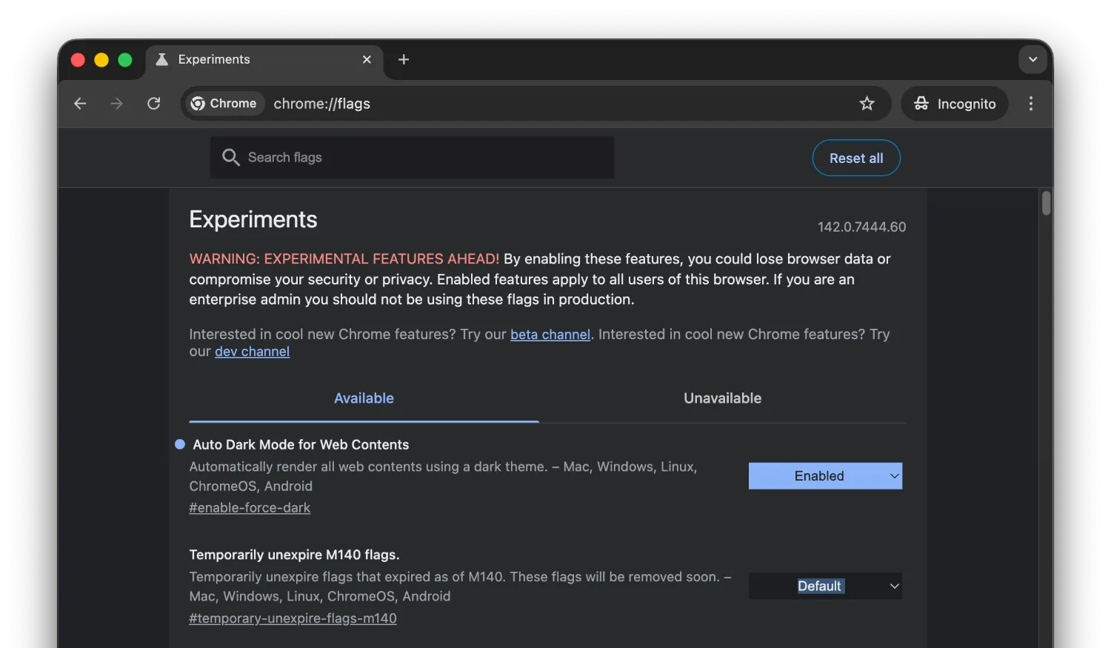Select the Available tab
Viewport: 1111px width, 648px height.
tap(364, 398)
